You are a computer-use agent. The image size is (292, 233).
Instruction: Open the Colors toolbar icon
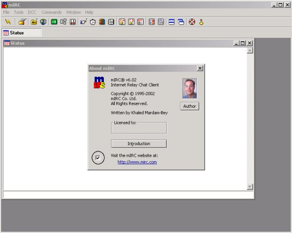(x=102, y=22)
